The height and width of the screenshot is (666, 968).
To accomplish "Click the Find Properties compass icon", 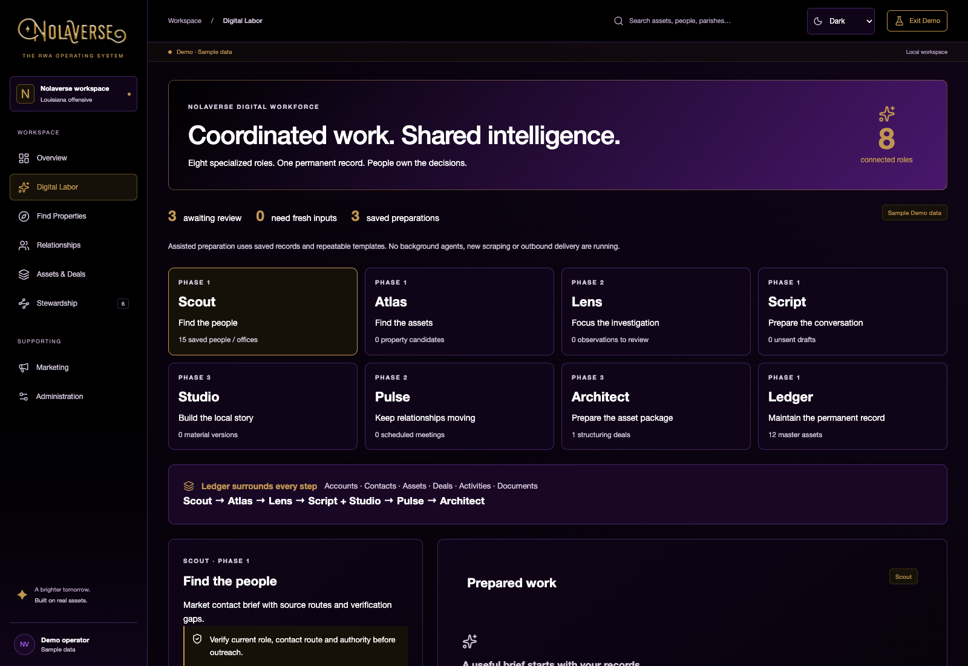I will coord(24,216).
